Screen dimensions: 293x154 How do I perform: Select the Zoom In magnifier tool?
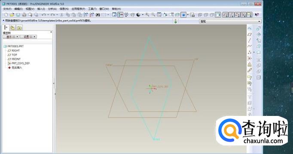click(147, 15)
